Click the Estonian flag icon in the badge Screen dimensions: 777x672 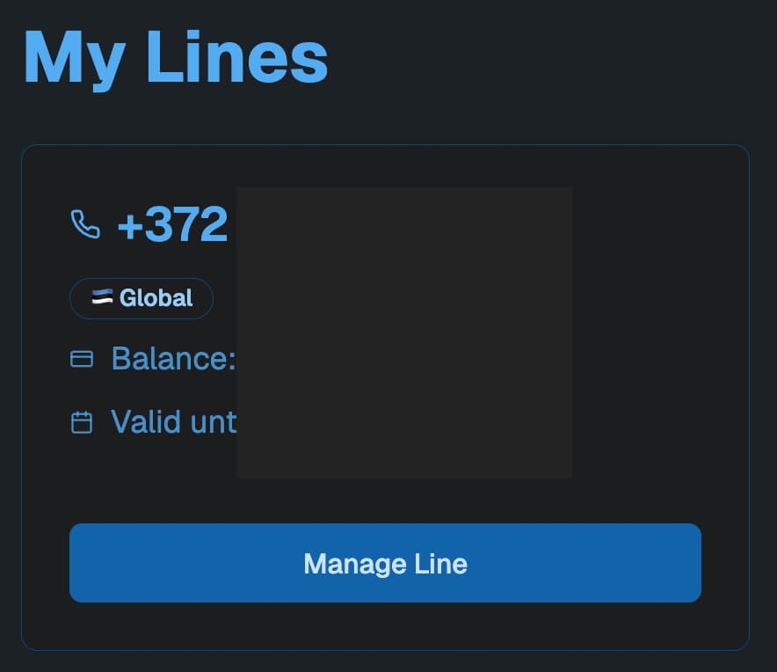[103, 297]
